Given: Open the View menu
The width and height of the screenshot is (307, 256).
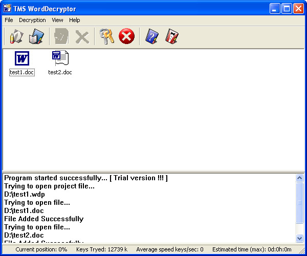Looking at the screenshot, I should coord(57,20).
